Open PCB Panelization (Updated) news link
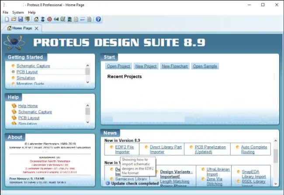Viewport: 284px width, 195px height. coord(210,150)
